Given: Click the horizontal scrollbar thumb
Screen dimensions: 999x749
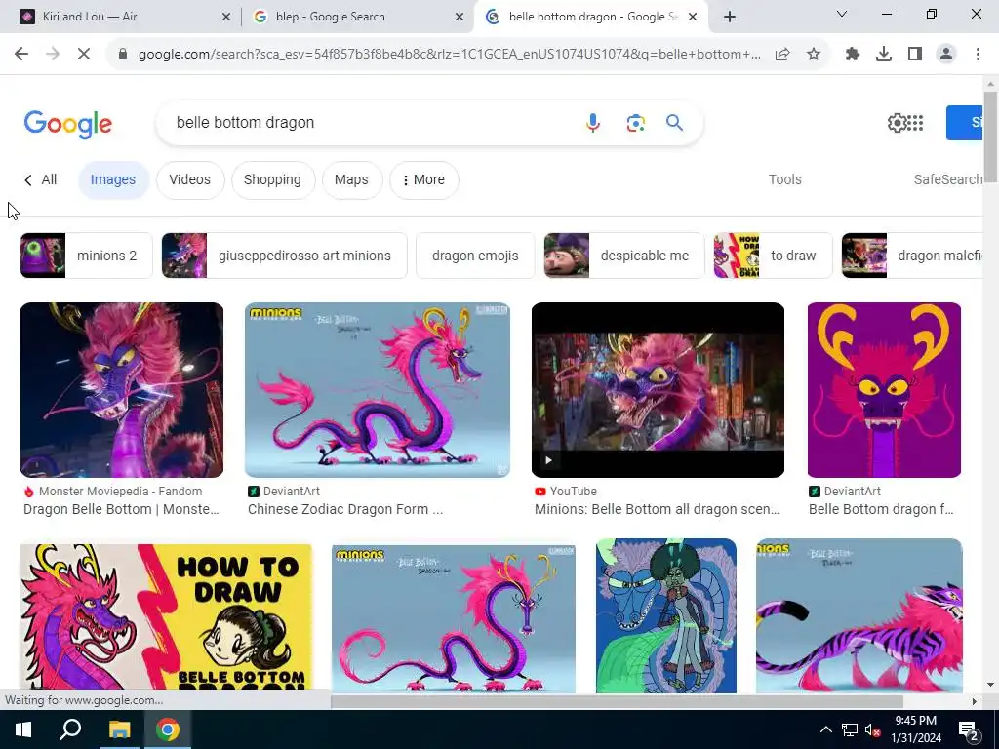Looking at the screenshot, I should tap(617, 701).
